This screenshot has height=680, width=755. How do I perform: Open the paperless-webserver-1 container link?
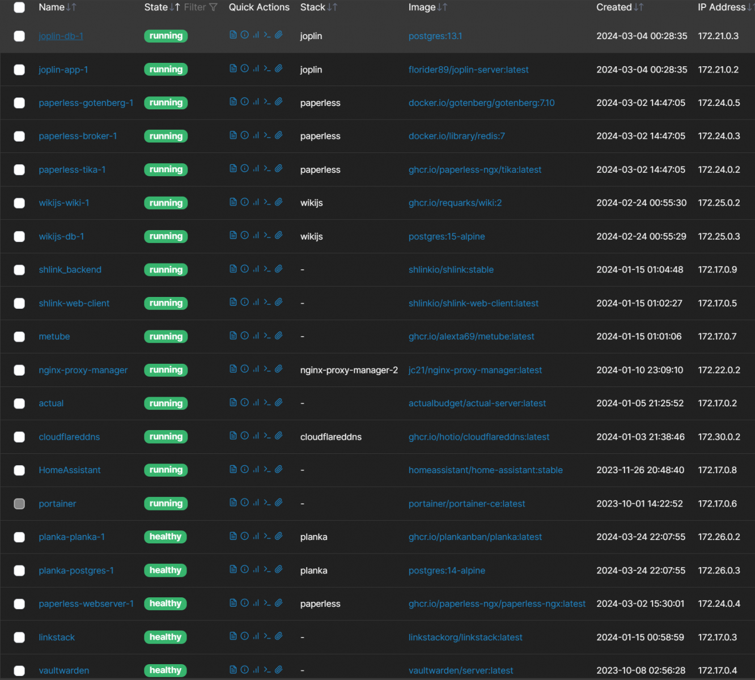(x=86, y=604)
